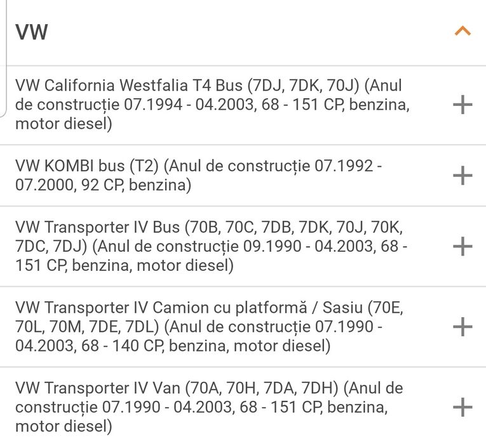The width and height of the screenshot is (486, 444).
Task: Click the (7DJ, 7DK, 70J) model codes
Action: click(304, 86)
